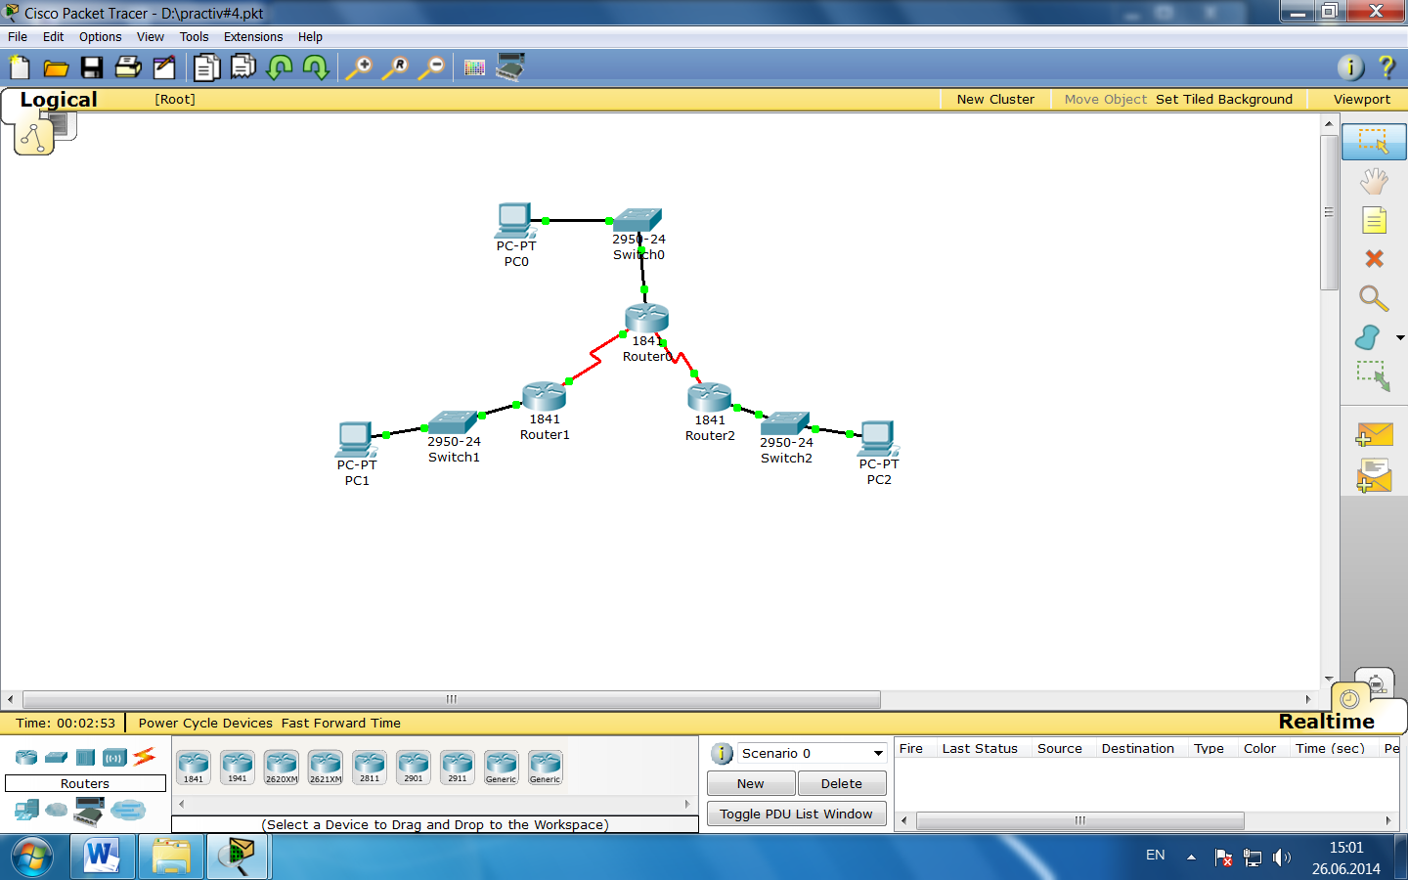The width and height of the screenshot is (1408, 880).
Task: Select the Switches device category
Action: click(x=57, y=757)
